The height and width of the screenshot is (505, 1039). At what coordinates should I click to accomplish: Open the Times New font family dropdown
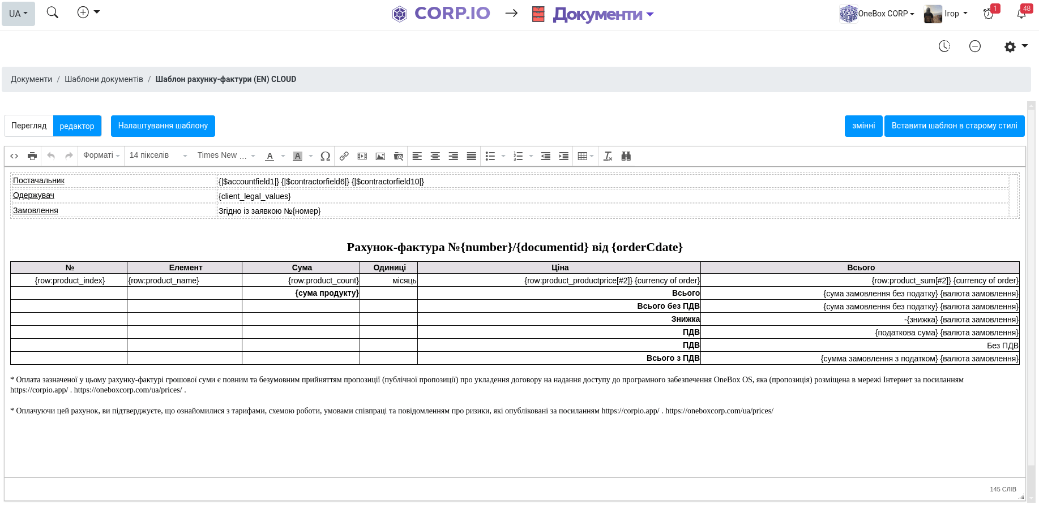pos(226,156)
